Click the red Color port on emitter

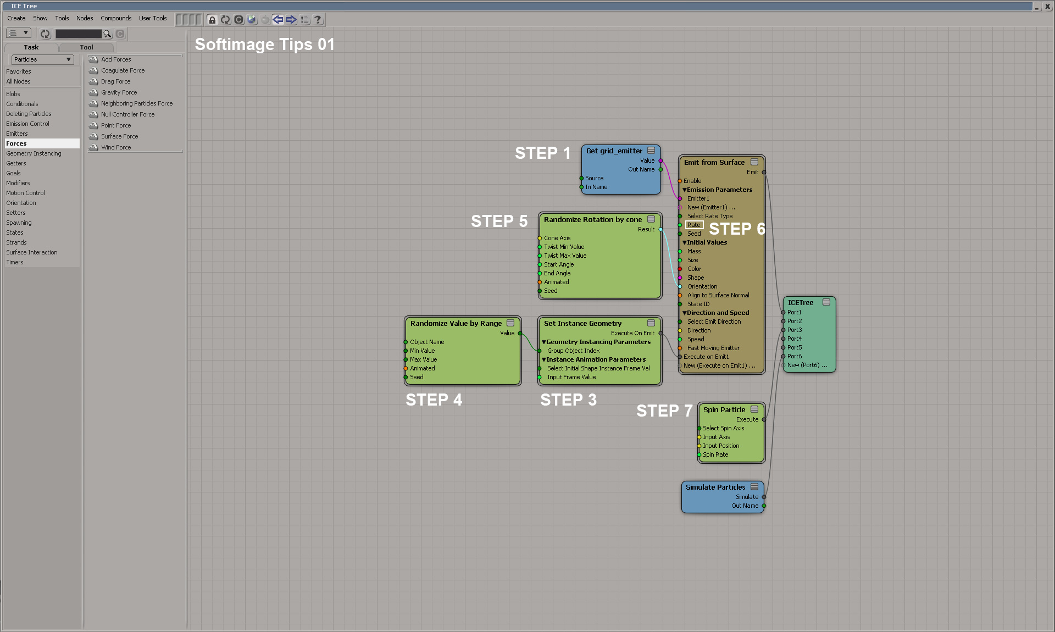680,269
